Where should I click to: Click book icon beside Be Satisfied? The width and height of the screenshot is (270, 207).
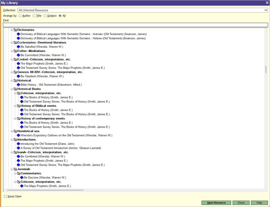[x=19, y=47]
